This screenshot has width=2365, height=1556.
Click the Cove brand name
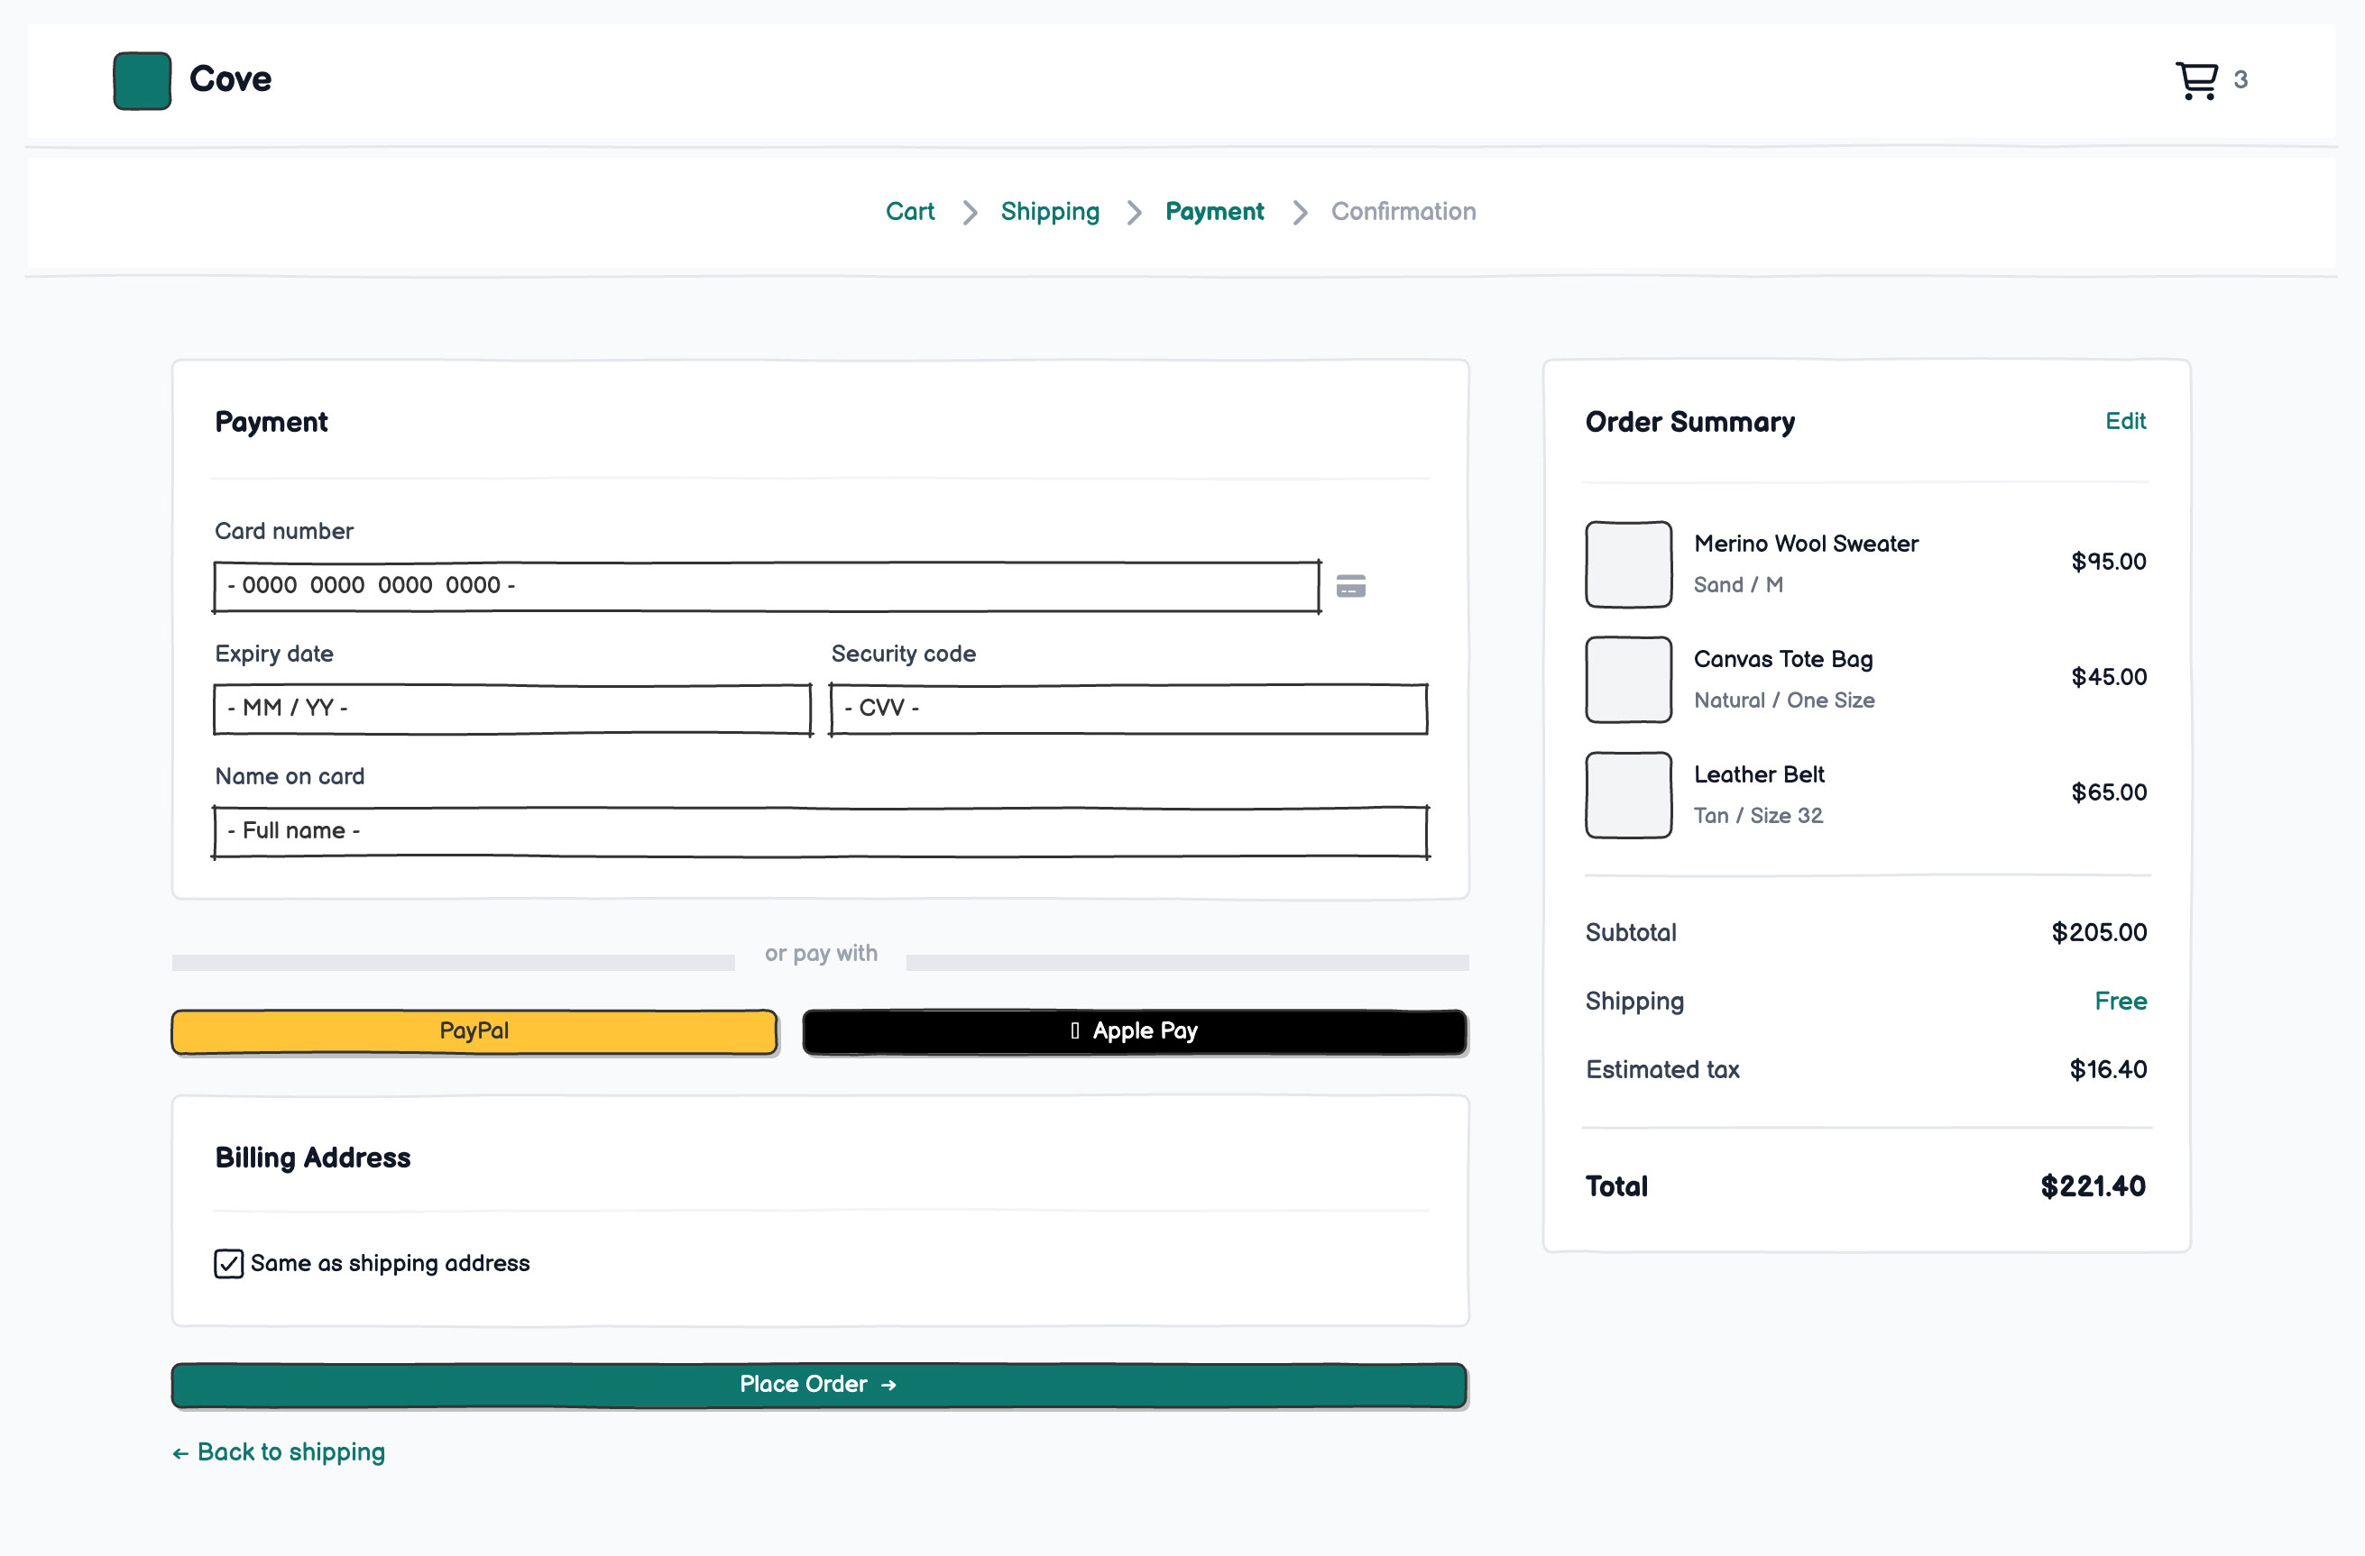point(231,79)
